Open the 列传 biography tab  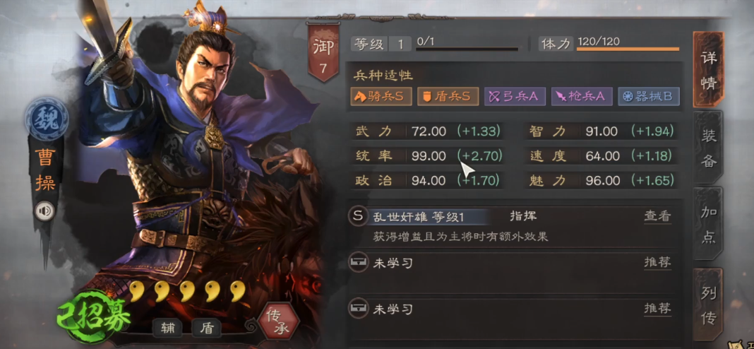708,304
